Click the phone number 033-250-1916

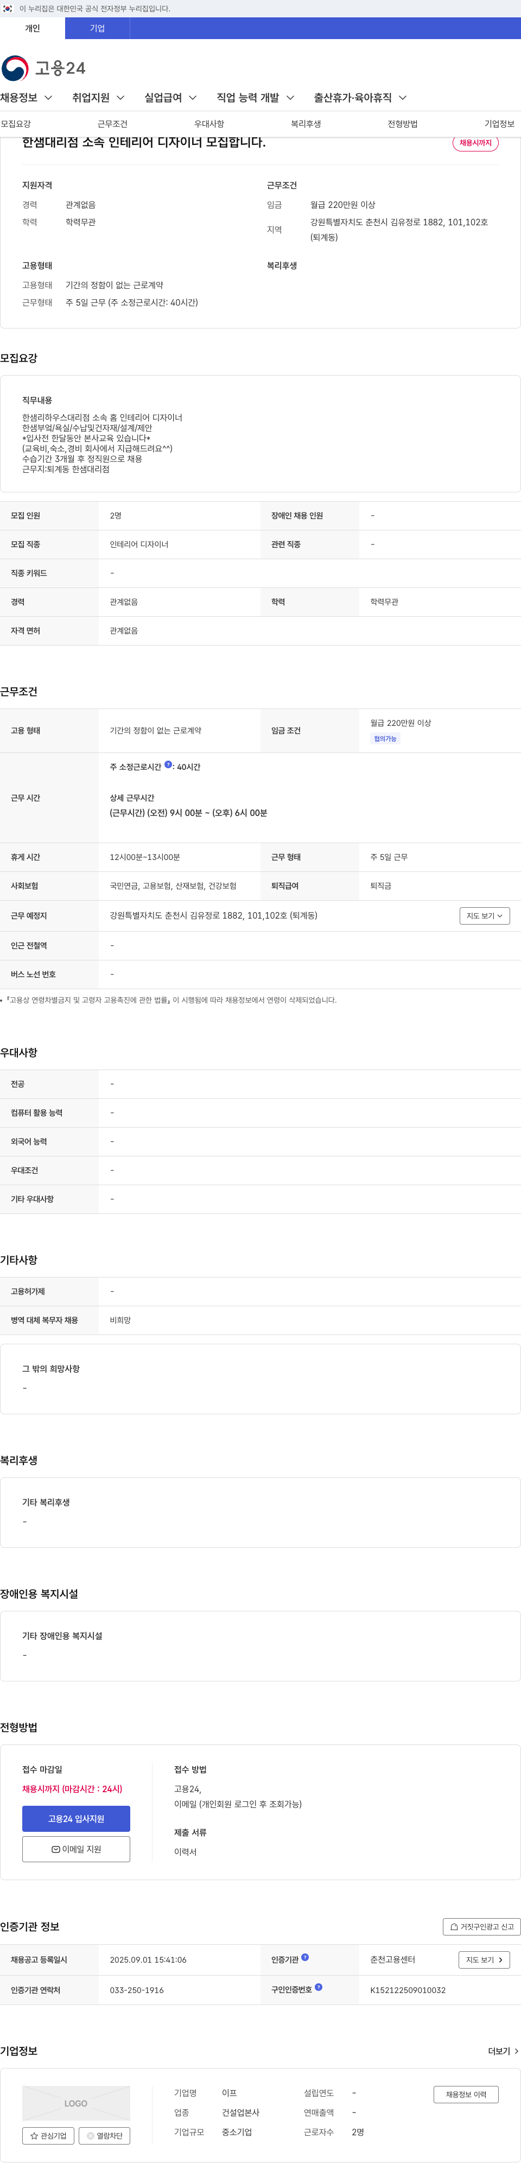pyautogui.click(x=137, y=1990)
